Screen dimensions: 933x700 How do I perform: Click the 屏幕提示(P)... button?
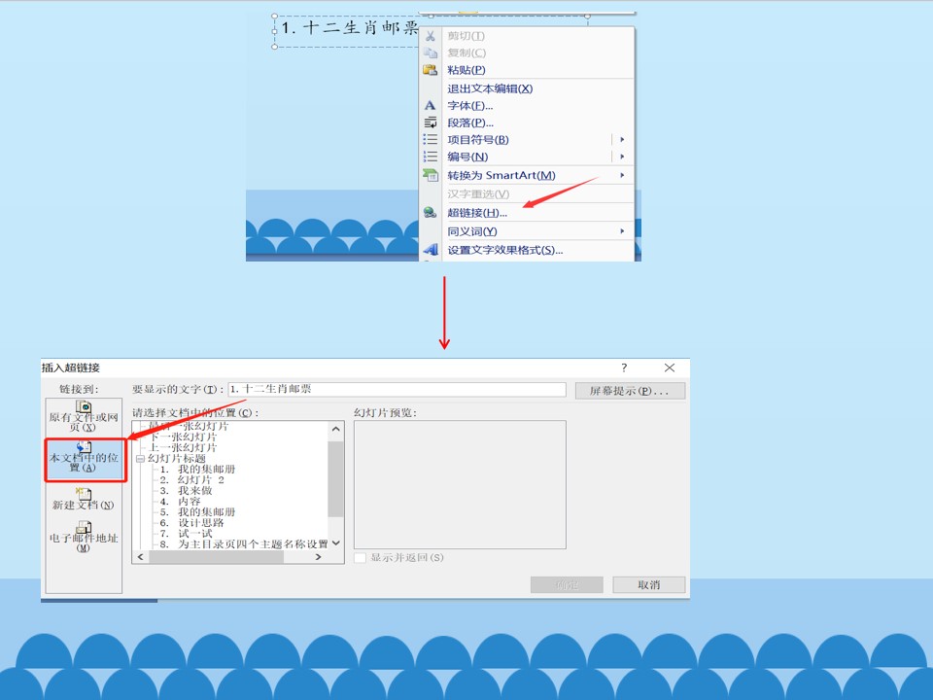point(630,391)
